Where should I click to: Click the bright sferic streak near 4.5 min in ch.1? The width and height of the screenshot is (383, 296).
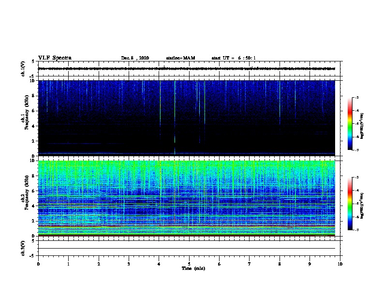tap(175, 117)
